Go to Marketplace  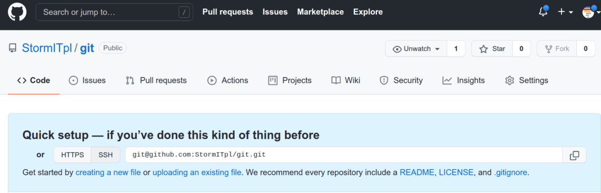pyautogui.click(x=321, y=12)
